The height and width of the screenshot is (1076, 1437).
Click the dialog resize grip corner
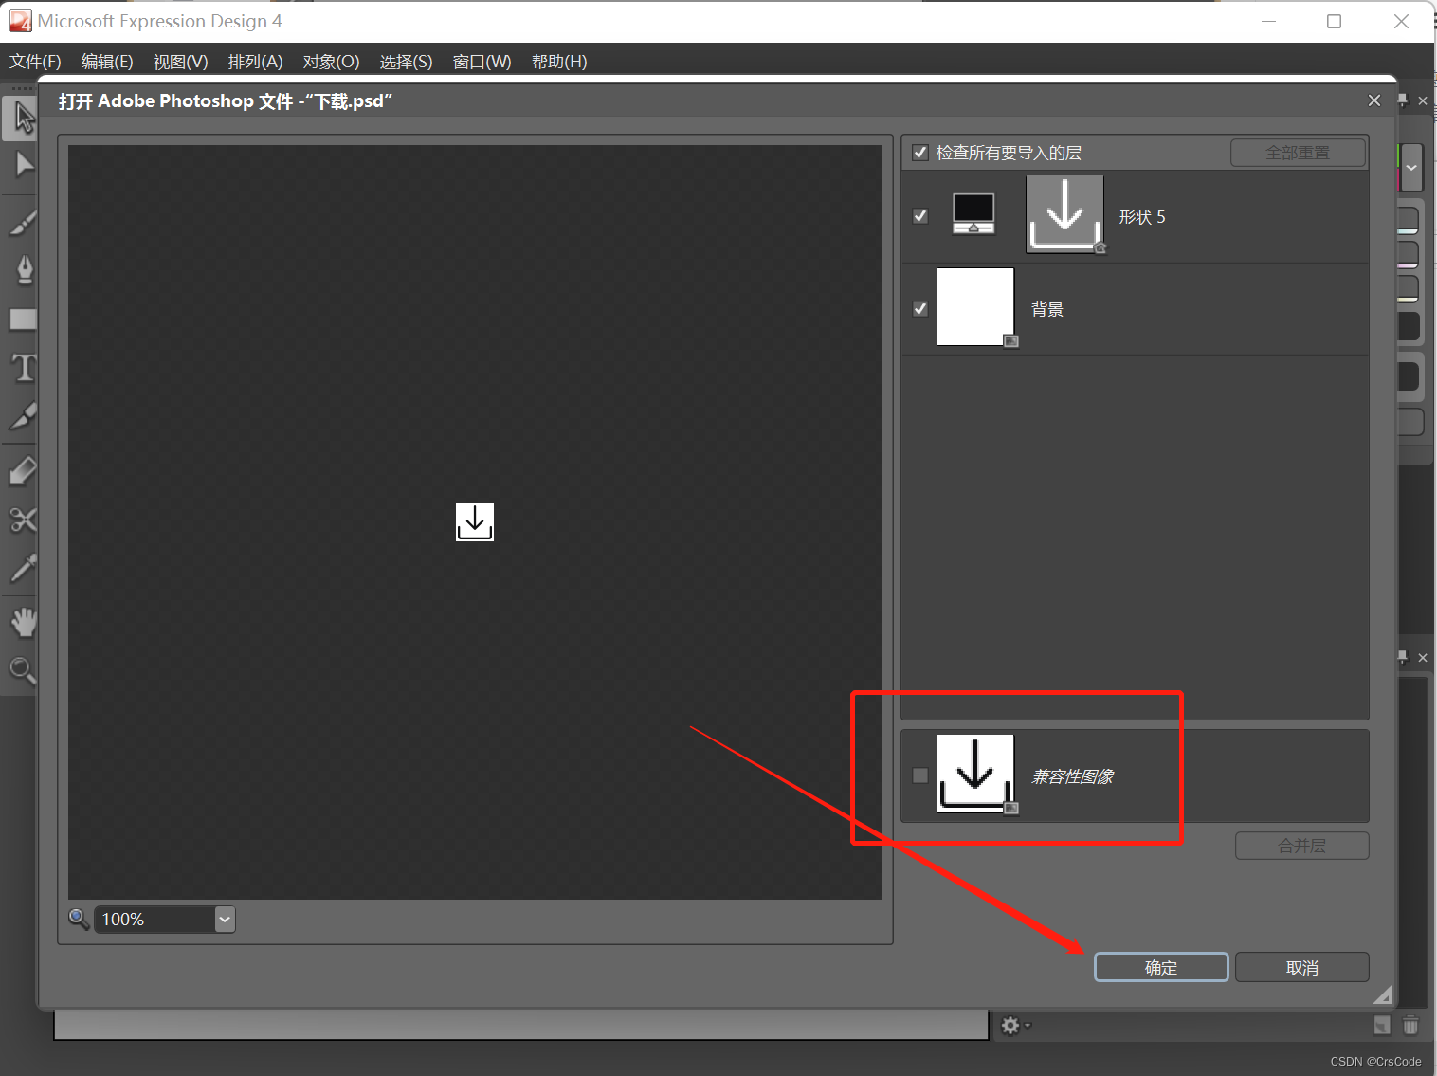click(x=1383, y=994)
